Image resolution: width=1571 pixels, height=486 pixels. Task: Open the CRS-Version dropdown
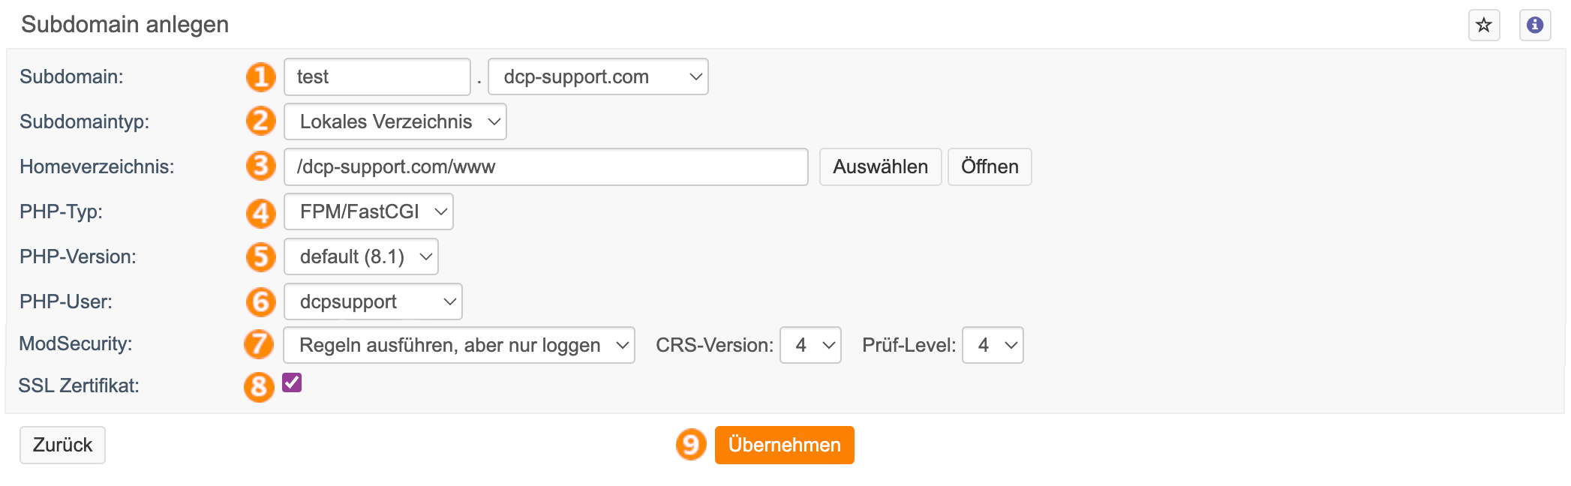point(810,345)
